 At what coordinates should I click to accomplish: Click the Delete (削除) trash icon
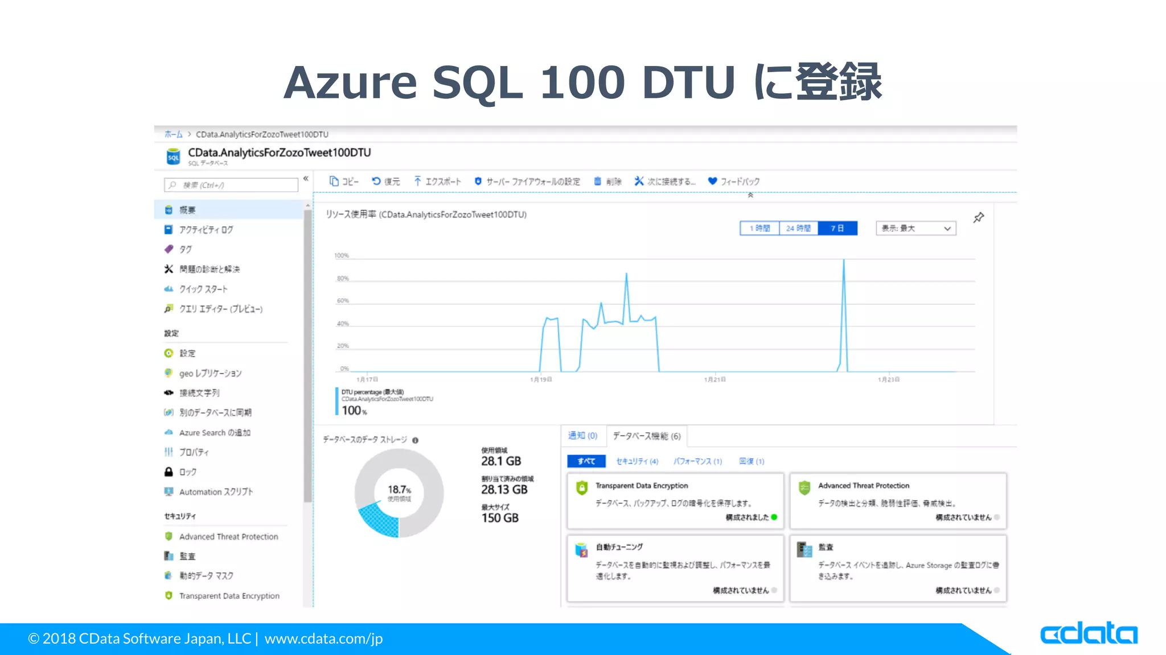pyautogui.click(x=597, y=181)
